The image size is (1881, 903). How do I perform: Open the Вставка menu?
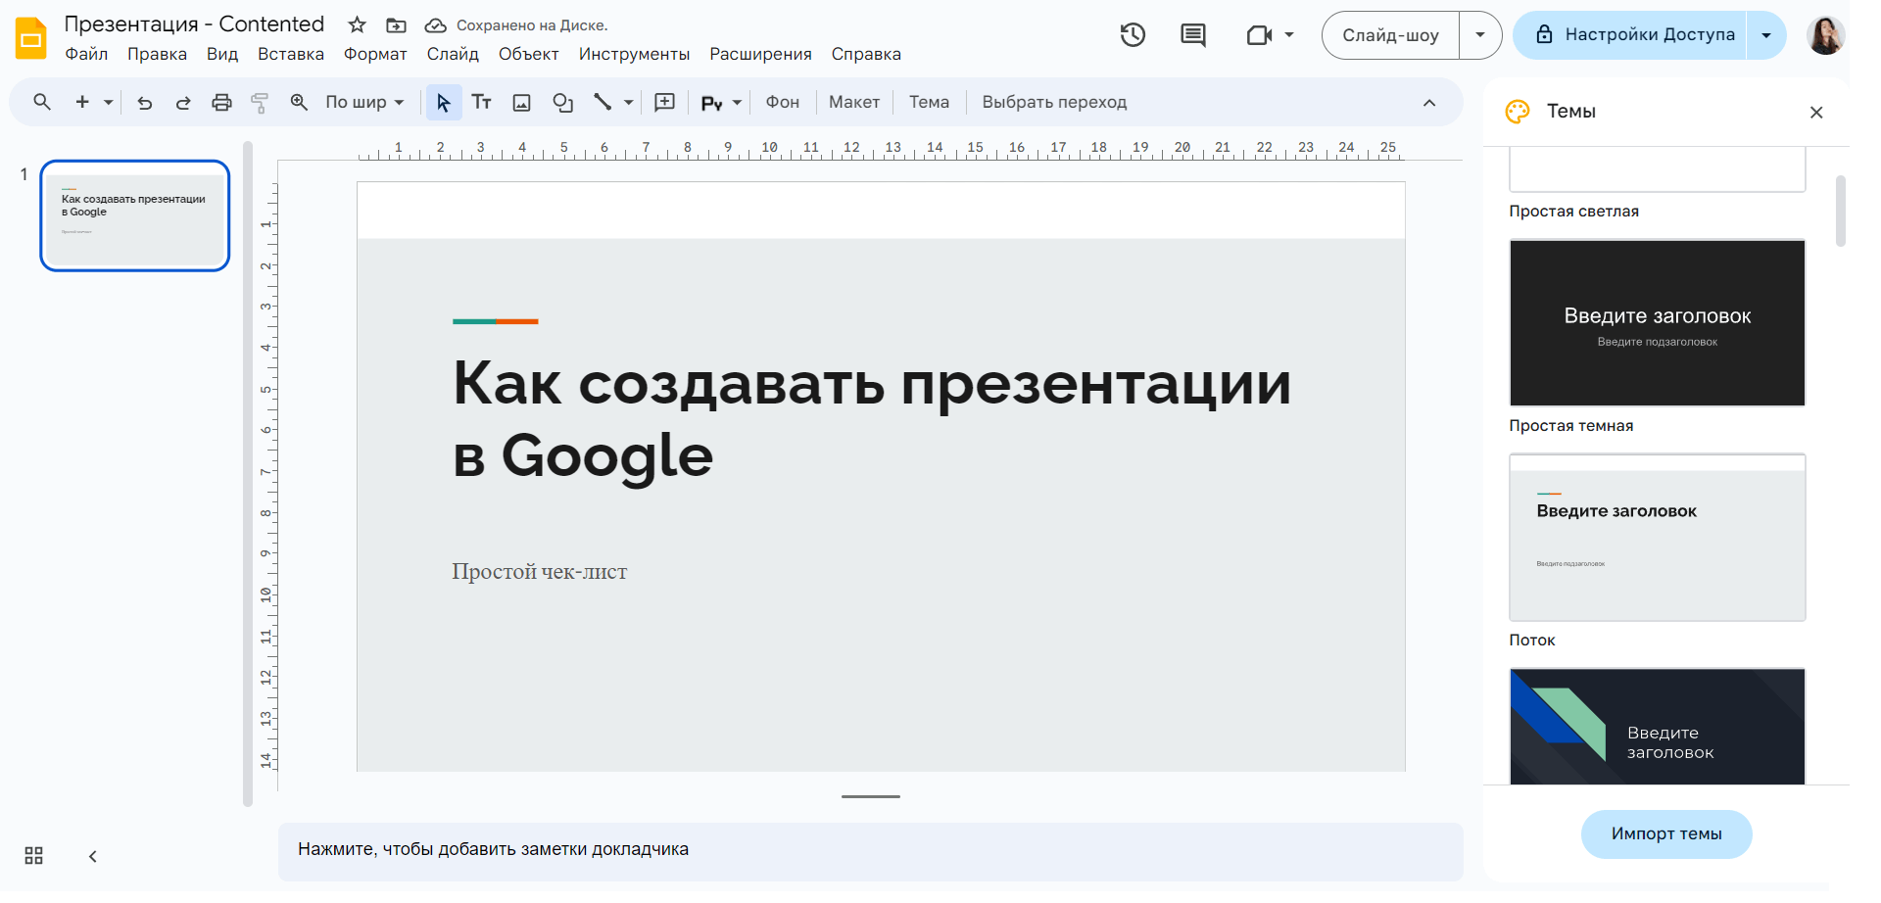tap(291, 54)
